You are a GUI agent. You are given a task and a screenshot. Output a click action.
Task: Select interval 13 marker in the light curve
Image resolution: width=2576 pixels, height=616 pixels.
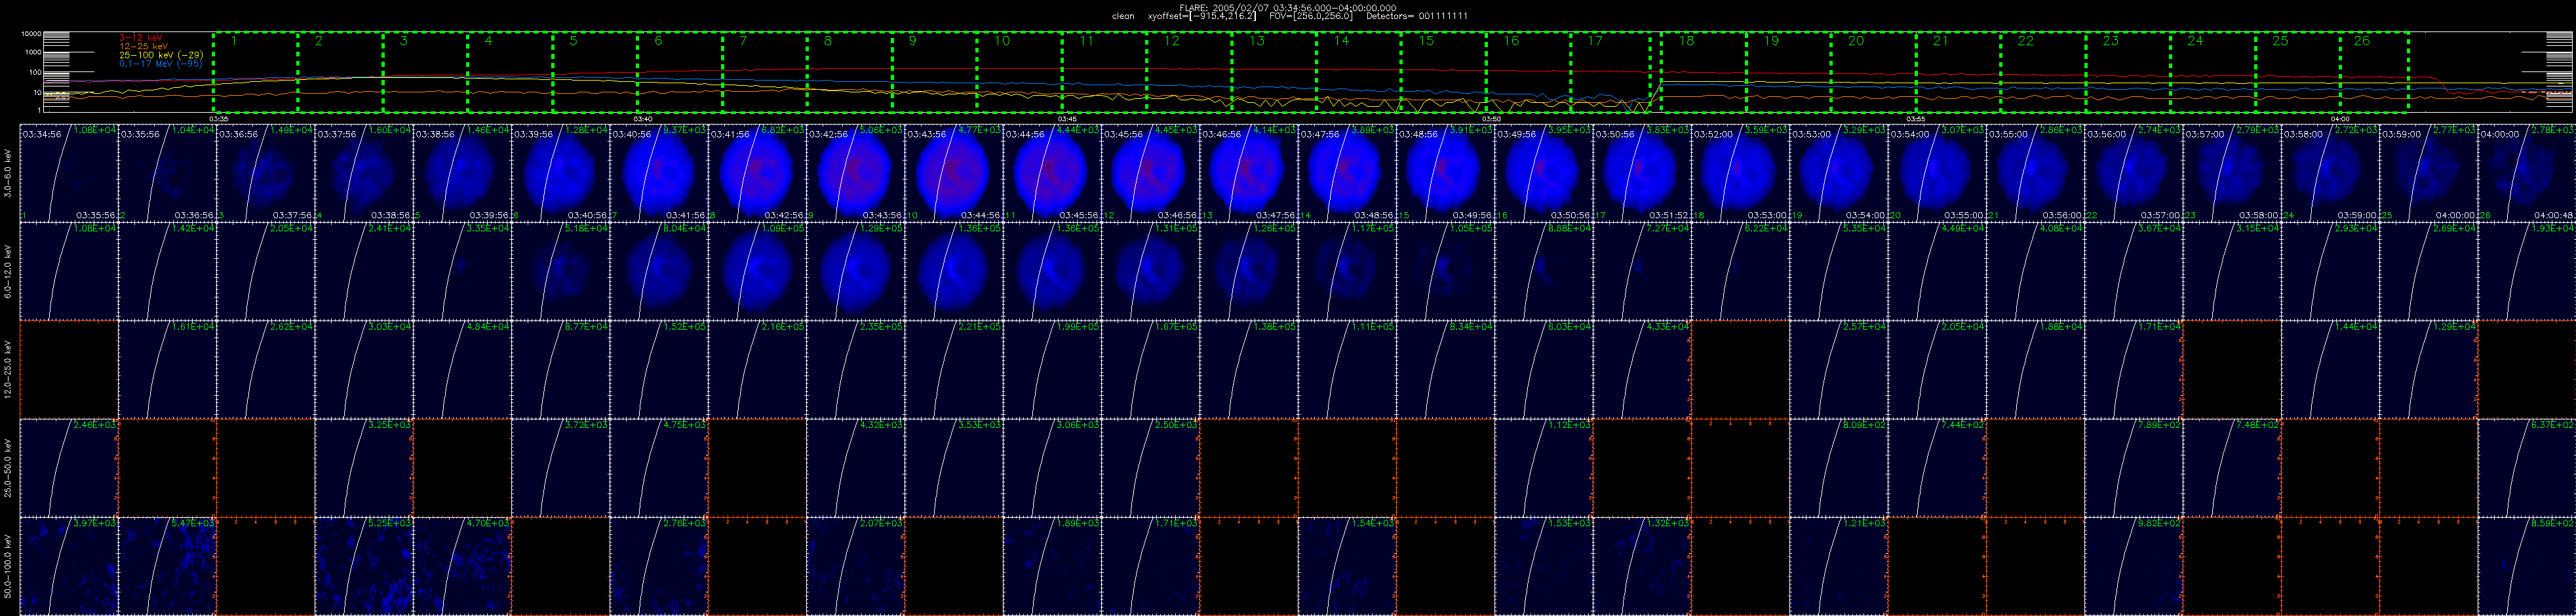(x=1257, y=41)
